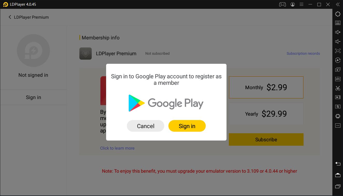
Task: Decrease volume with the speaker minus icon
Action: pos(338,41)
